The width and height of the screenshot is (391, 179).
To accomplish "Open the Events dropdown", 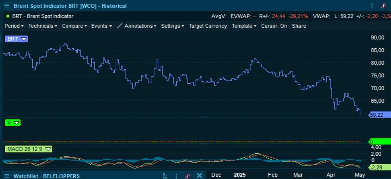I will pyautogui.click(x=101, y=26).
